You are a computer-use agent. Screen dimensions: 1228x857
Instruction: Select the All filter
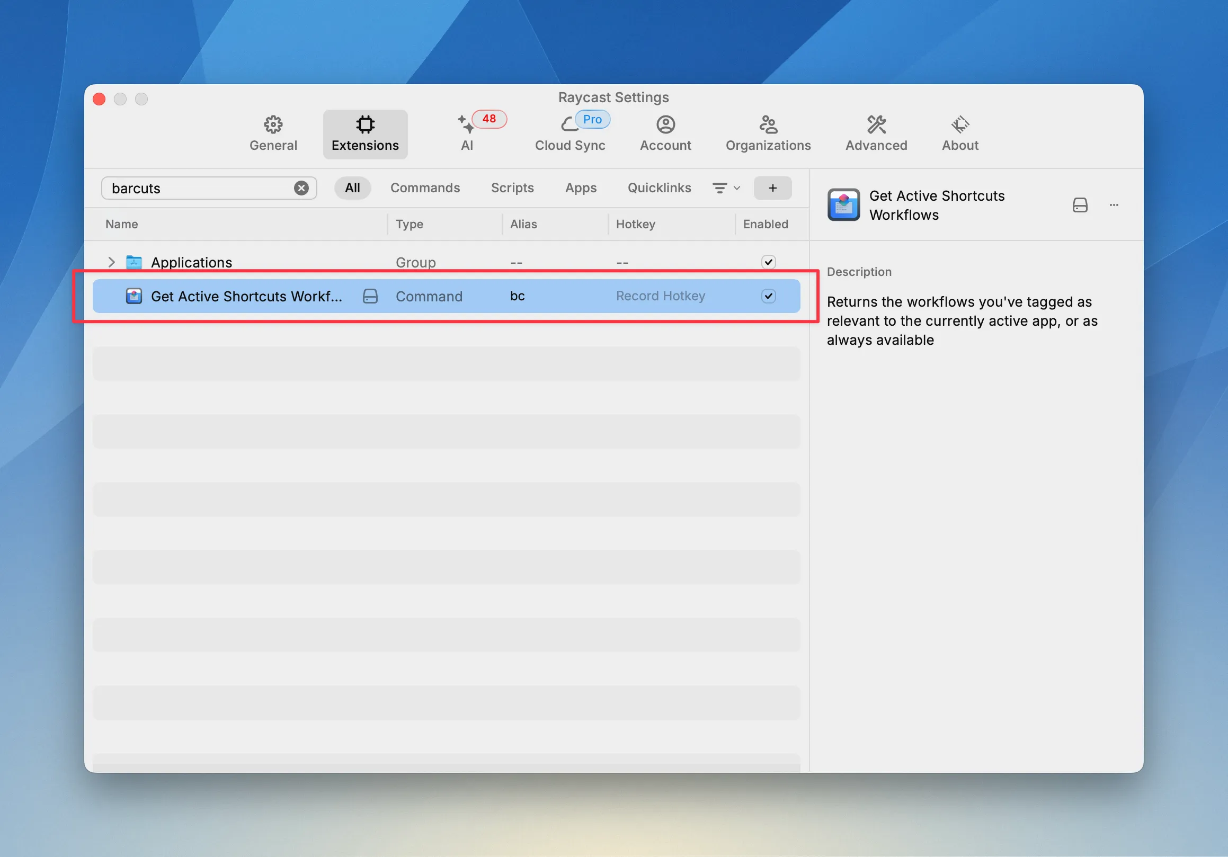pyautogui.click(x=352, y=188)
